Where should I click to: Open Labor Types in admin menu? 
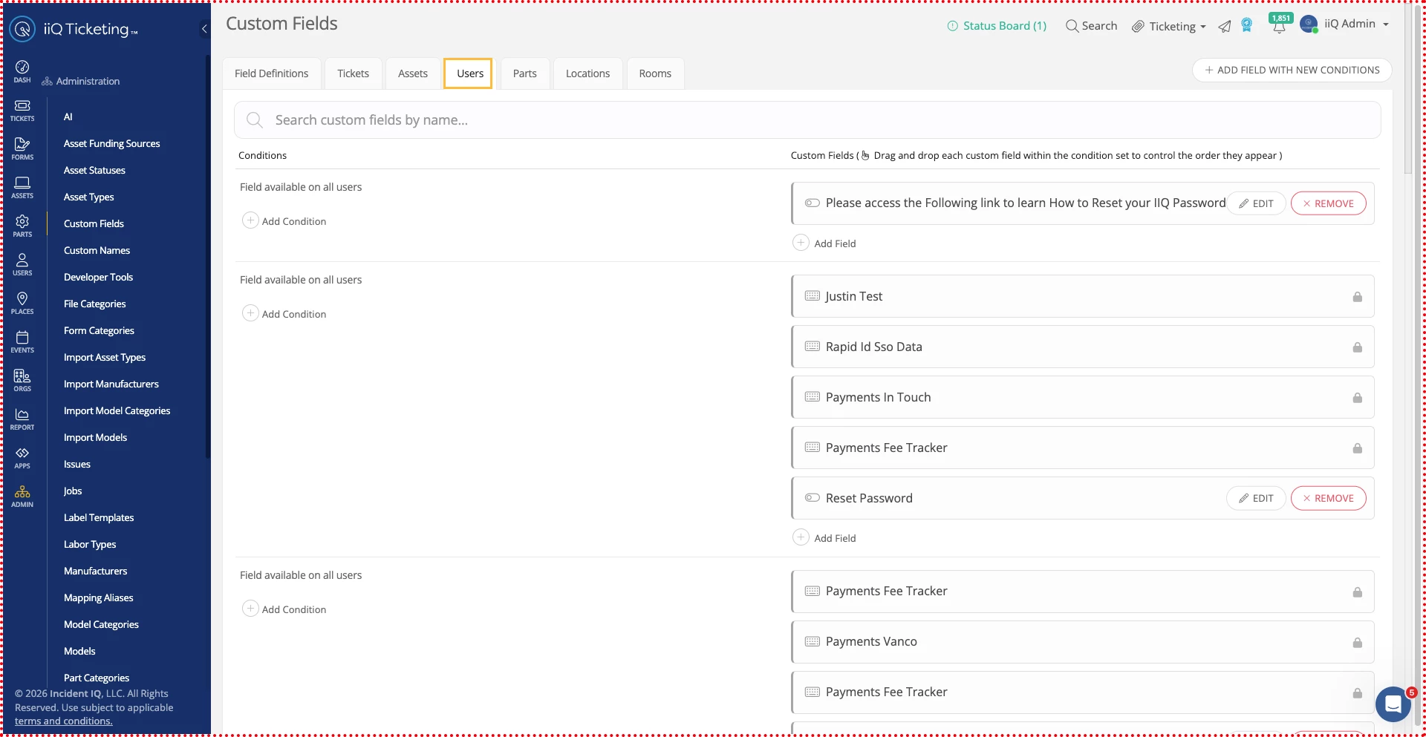(x=90, y=544)
